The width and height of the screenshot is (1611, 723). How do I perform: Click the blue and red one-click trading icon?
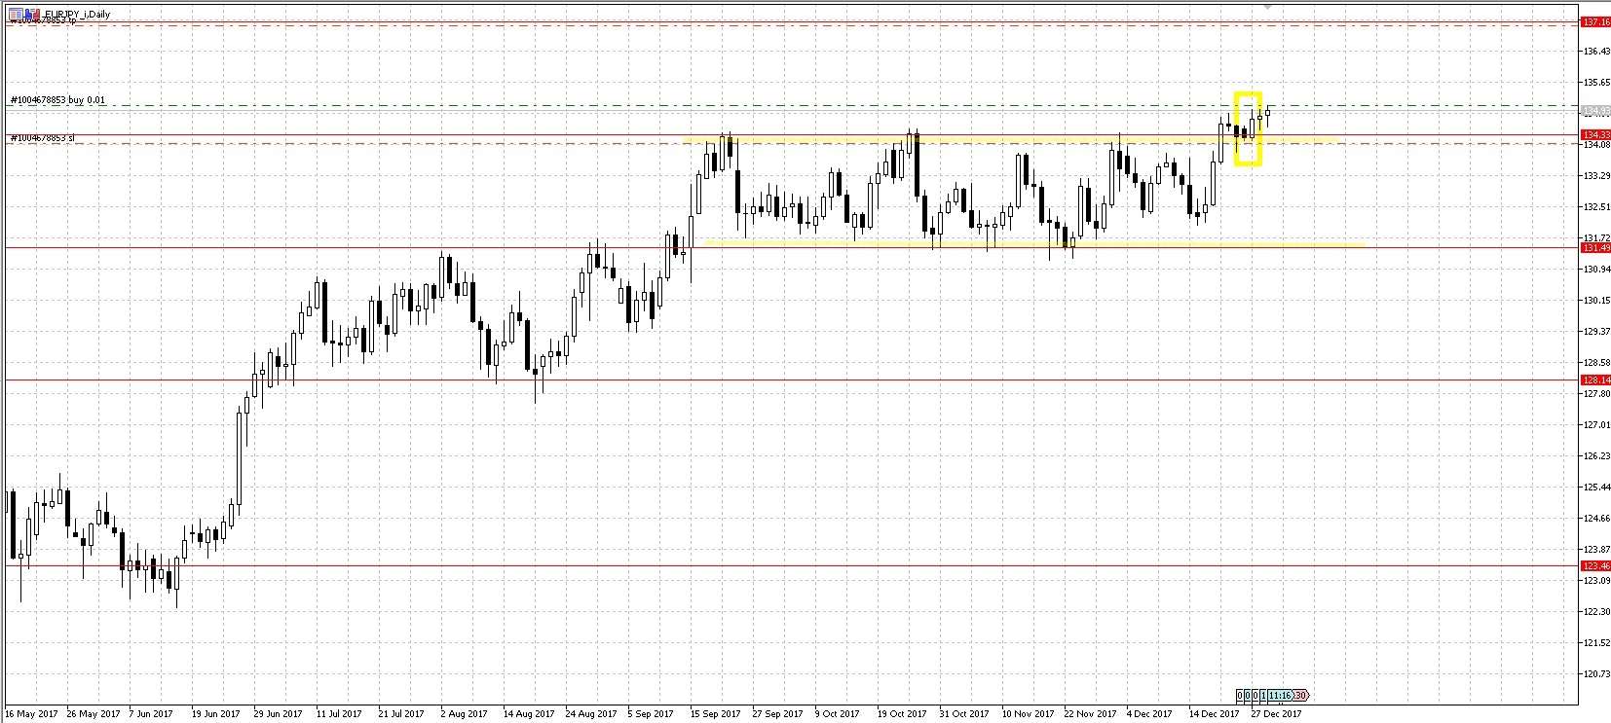(33, 14)
